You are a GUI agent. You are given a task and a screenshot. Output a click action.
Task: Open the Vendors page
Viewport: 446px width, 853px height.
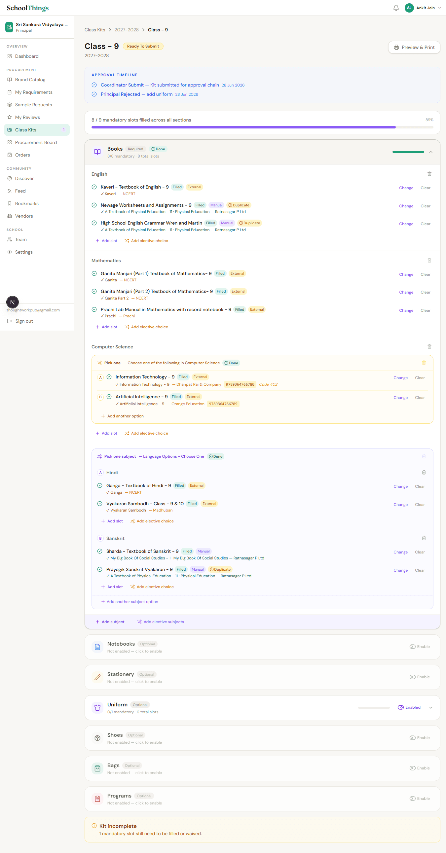(37, 216)
